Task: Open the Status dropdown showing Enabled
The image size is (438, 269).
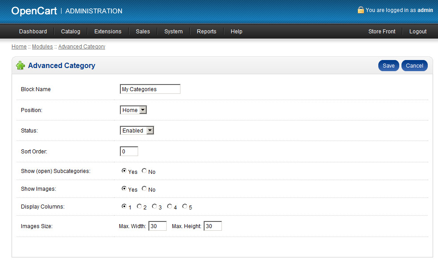Action: coord(137,130)
